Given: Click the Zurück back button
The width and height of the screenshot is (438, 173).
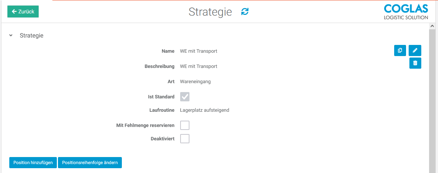Looking at the screenshot, I should (23, 12).
